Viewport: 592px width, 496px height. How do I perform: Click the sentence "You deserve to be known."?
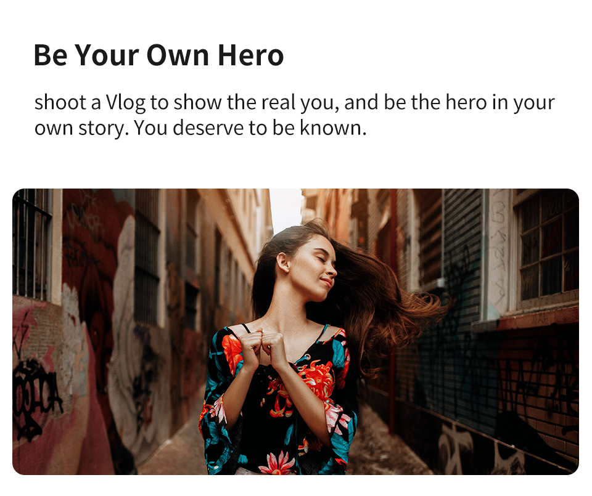pyautogui.click(x=250, y=128)
